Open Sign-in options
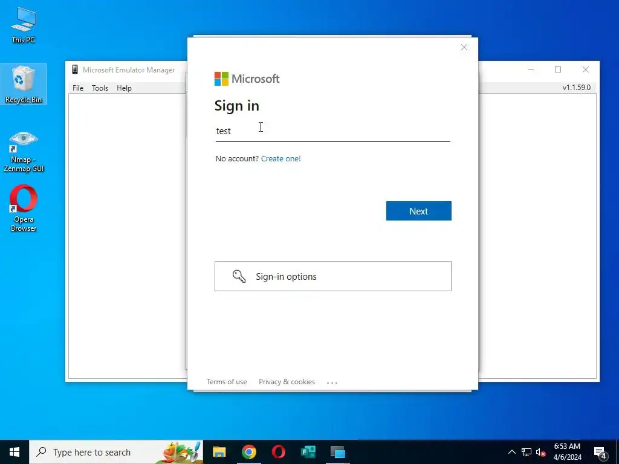This screenshot has width=619, height=464. pos(333,276)
